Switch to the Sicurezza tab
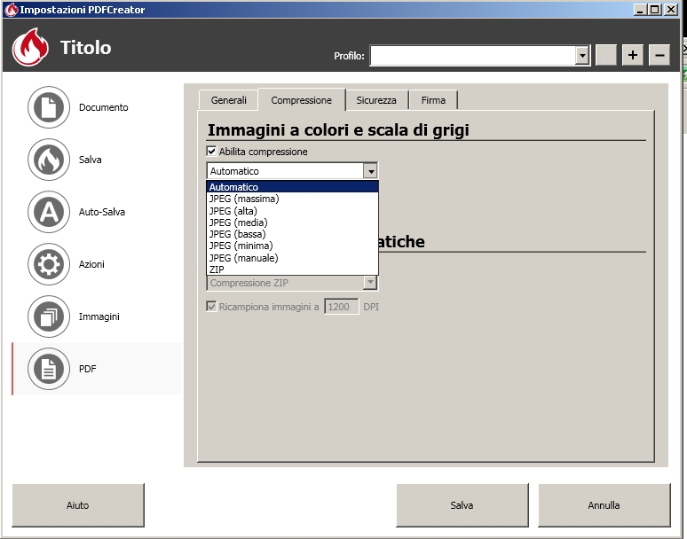 [376, 100]
